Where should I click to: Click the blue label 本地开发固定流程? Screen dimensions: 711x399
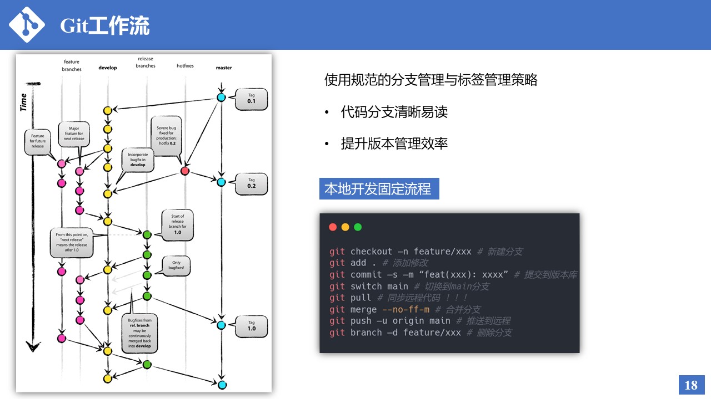click(379, 189)
